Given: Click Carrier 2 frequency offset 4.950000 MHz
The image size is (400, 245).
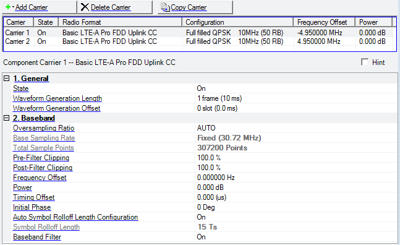Looking at the screenshot, I should pos(318,41).
